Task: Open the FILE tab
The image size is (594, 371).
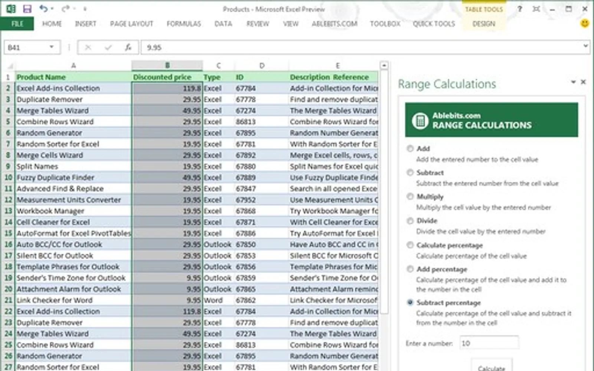Action: click(17, 24)
